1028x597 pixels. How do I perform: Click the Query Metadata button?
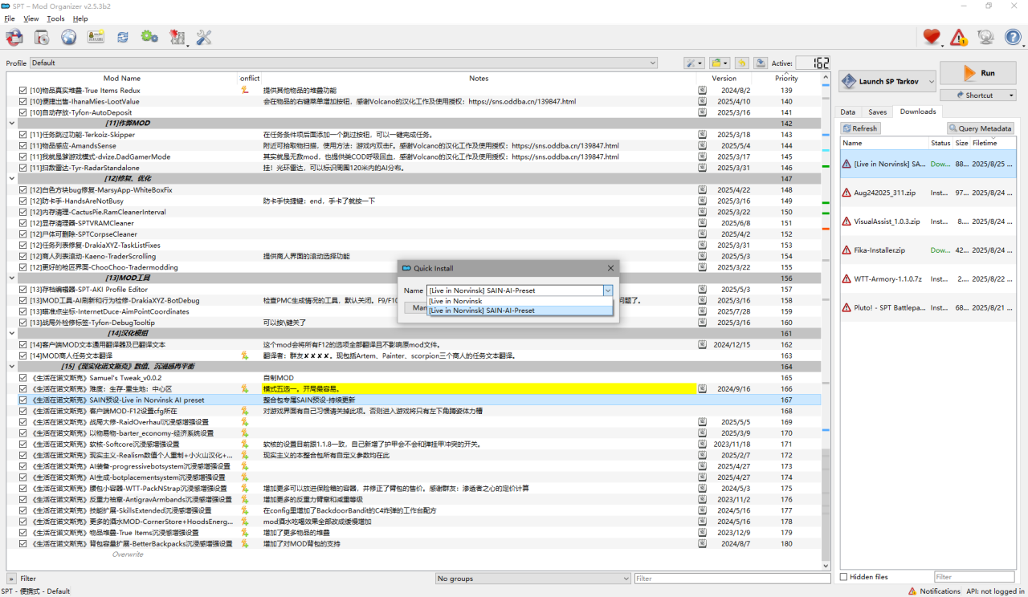tap(981, 128)
